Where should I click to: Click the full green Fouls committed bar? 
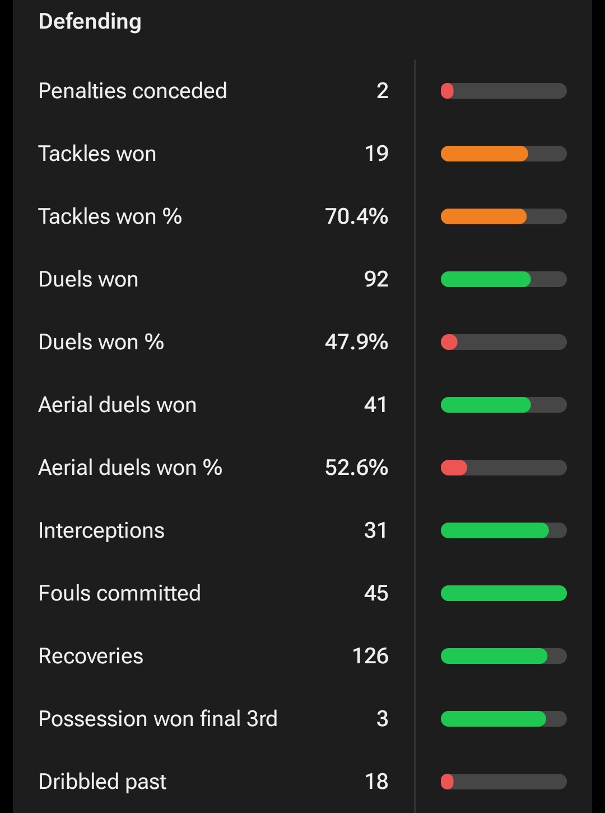tap(504, 593)
